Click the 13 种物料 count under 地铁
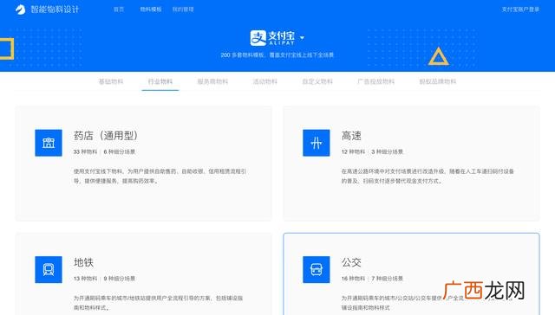555x315 pixels. coord(85,279)
